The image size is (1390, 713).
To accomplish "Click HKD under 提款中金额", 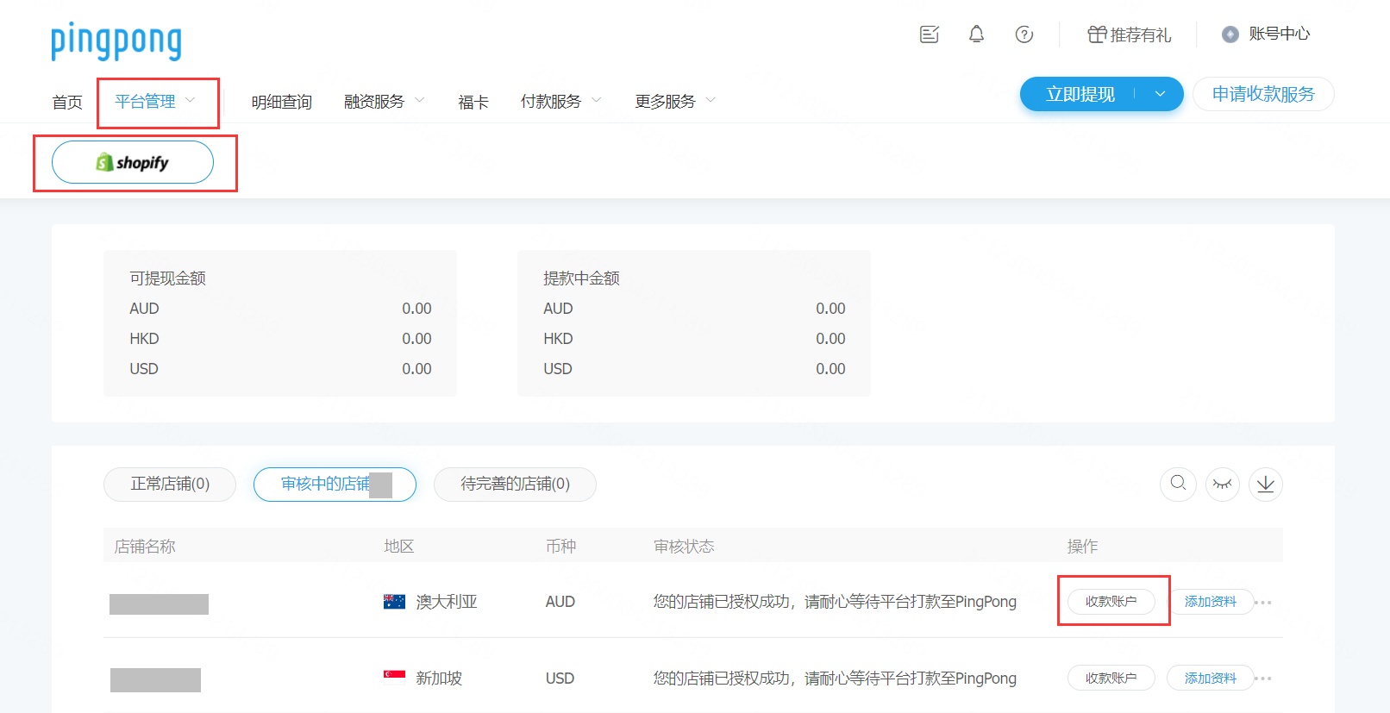I will coord(558,339).
